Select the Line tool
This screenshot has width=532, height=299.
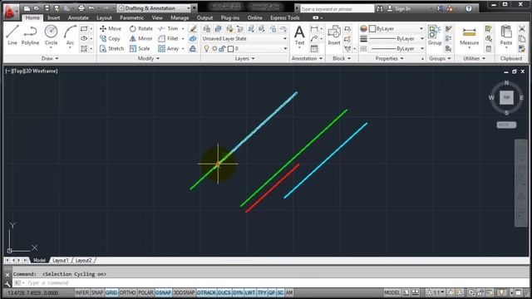click(x=12, y=35)
